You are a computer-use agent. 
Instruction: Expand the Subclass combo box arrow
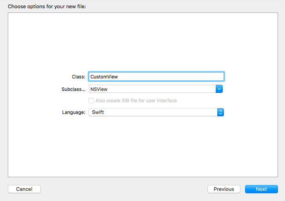(219, 89)
